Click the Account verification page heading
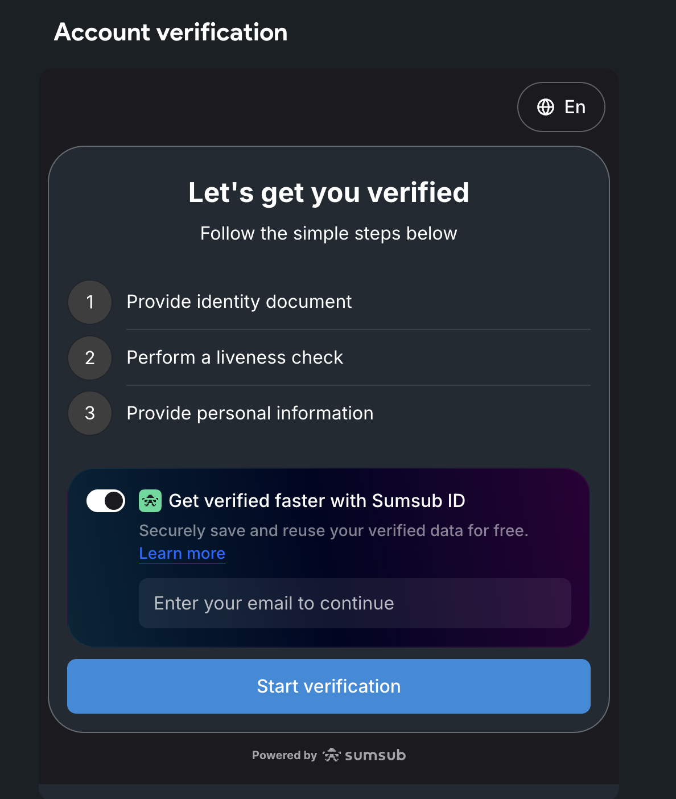The height and width of the screenshot is (799, 676). pos(171,32)
